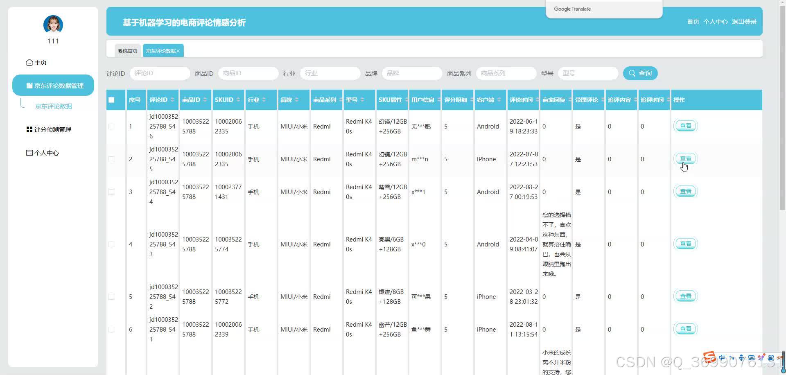The width and height of the screenshot is (786, 375).
Task: Click 查看 button for row 5
Action: coord(686,296)
